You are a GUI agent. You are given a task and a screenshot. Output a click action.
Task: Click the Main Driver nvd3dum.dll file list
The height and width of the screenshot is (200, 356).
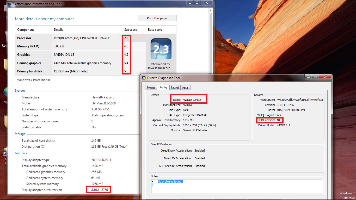point(300,100)
